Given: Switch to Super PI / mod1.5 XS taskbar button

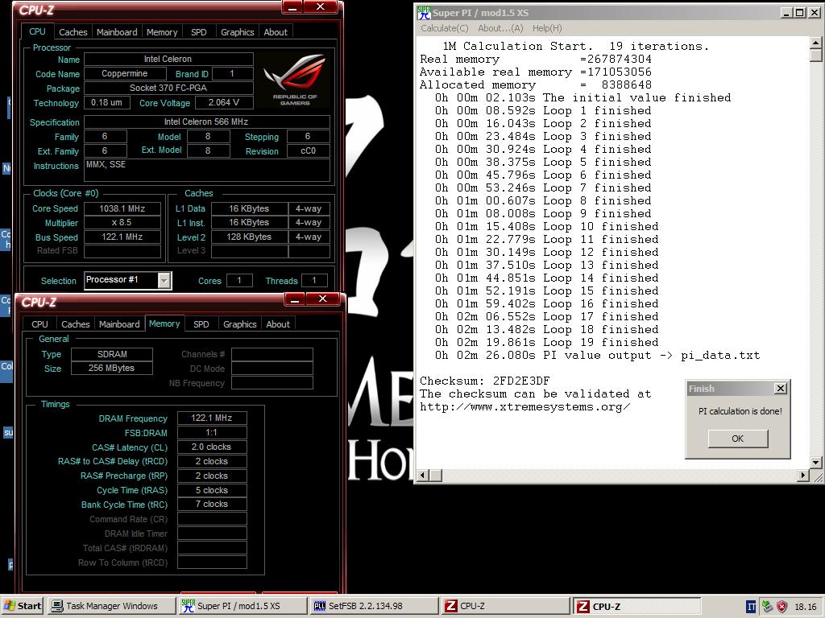Looking at the screenshot, I should (x=242, y=606).
